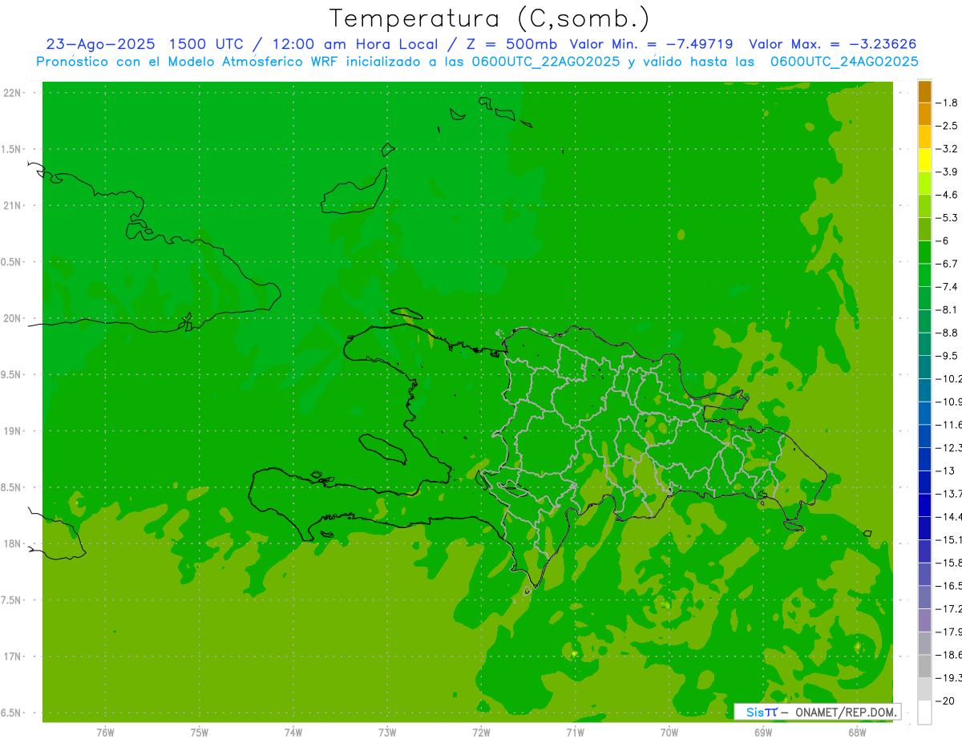Click the orange swatch between -1.8 and -2.5
962x743 pixels.
pos(924,115)
